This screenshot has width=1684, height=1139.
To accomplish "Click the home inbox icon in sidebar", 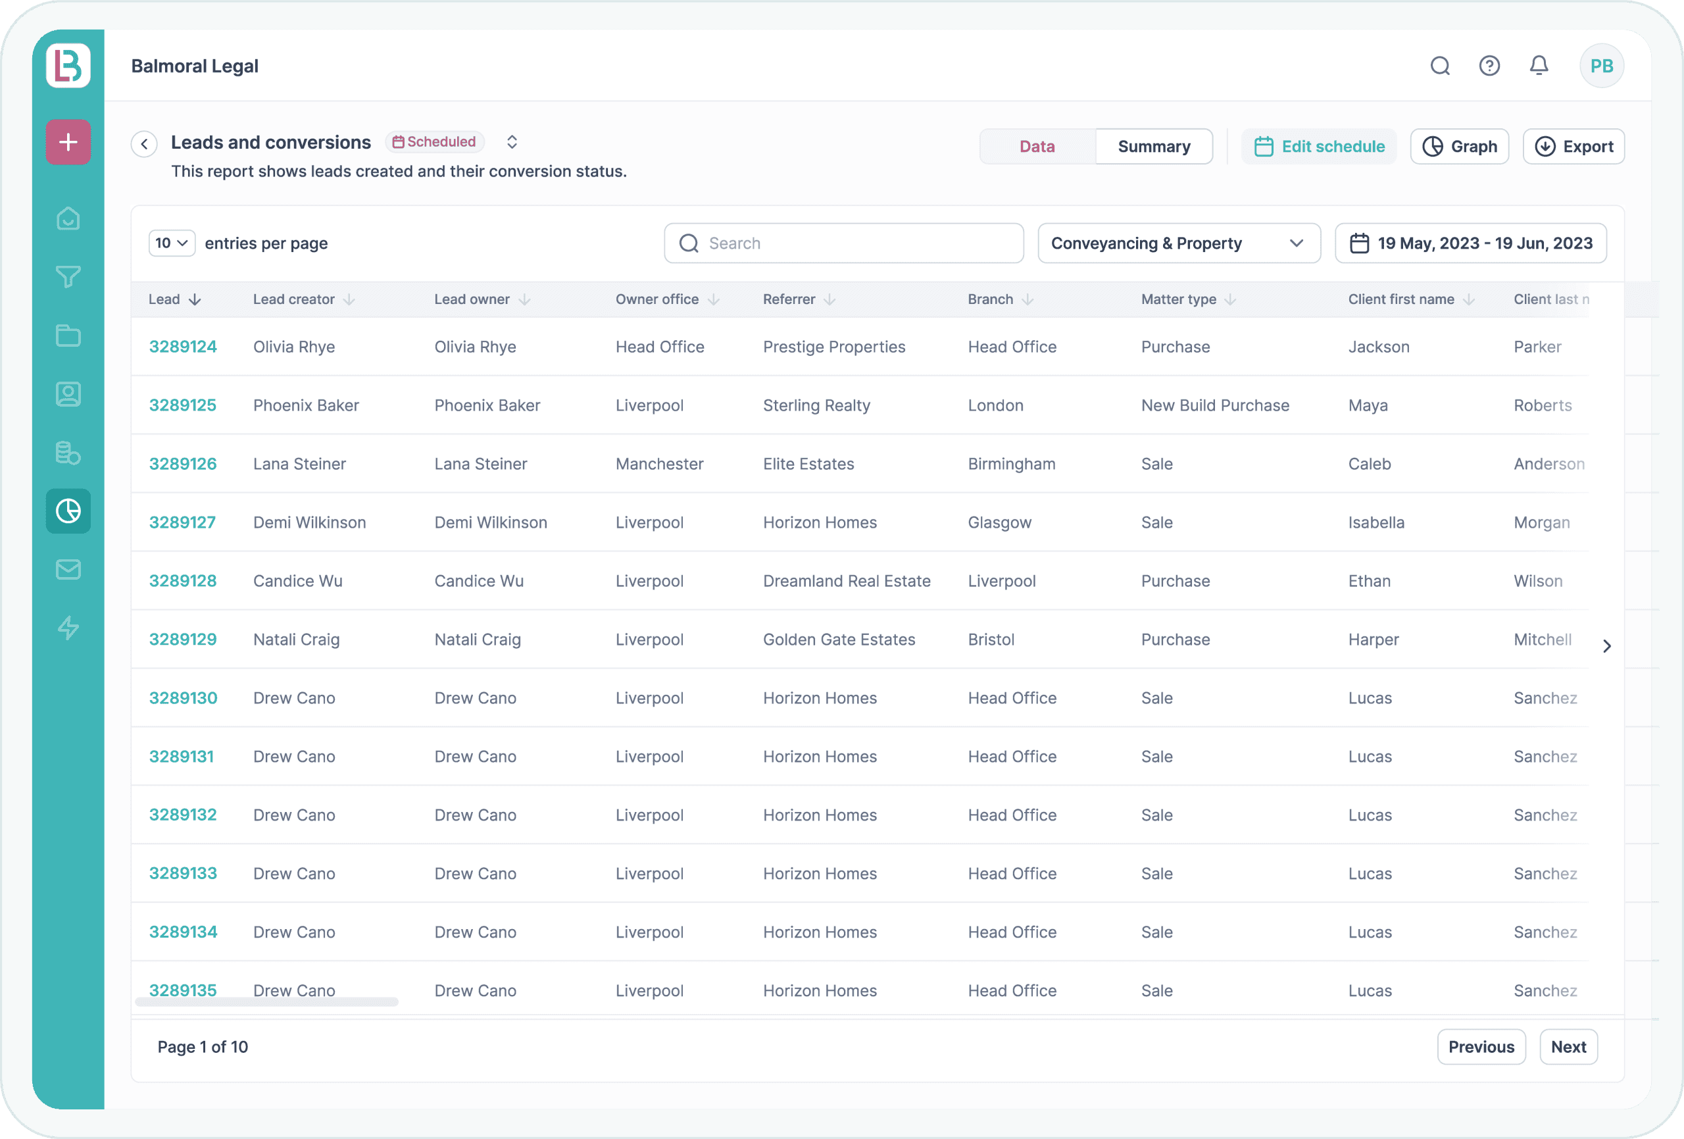I will [x=67, y=218].
